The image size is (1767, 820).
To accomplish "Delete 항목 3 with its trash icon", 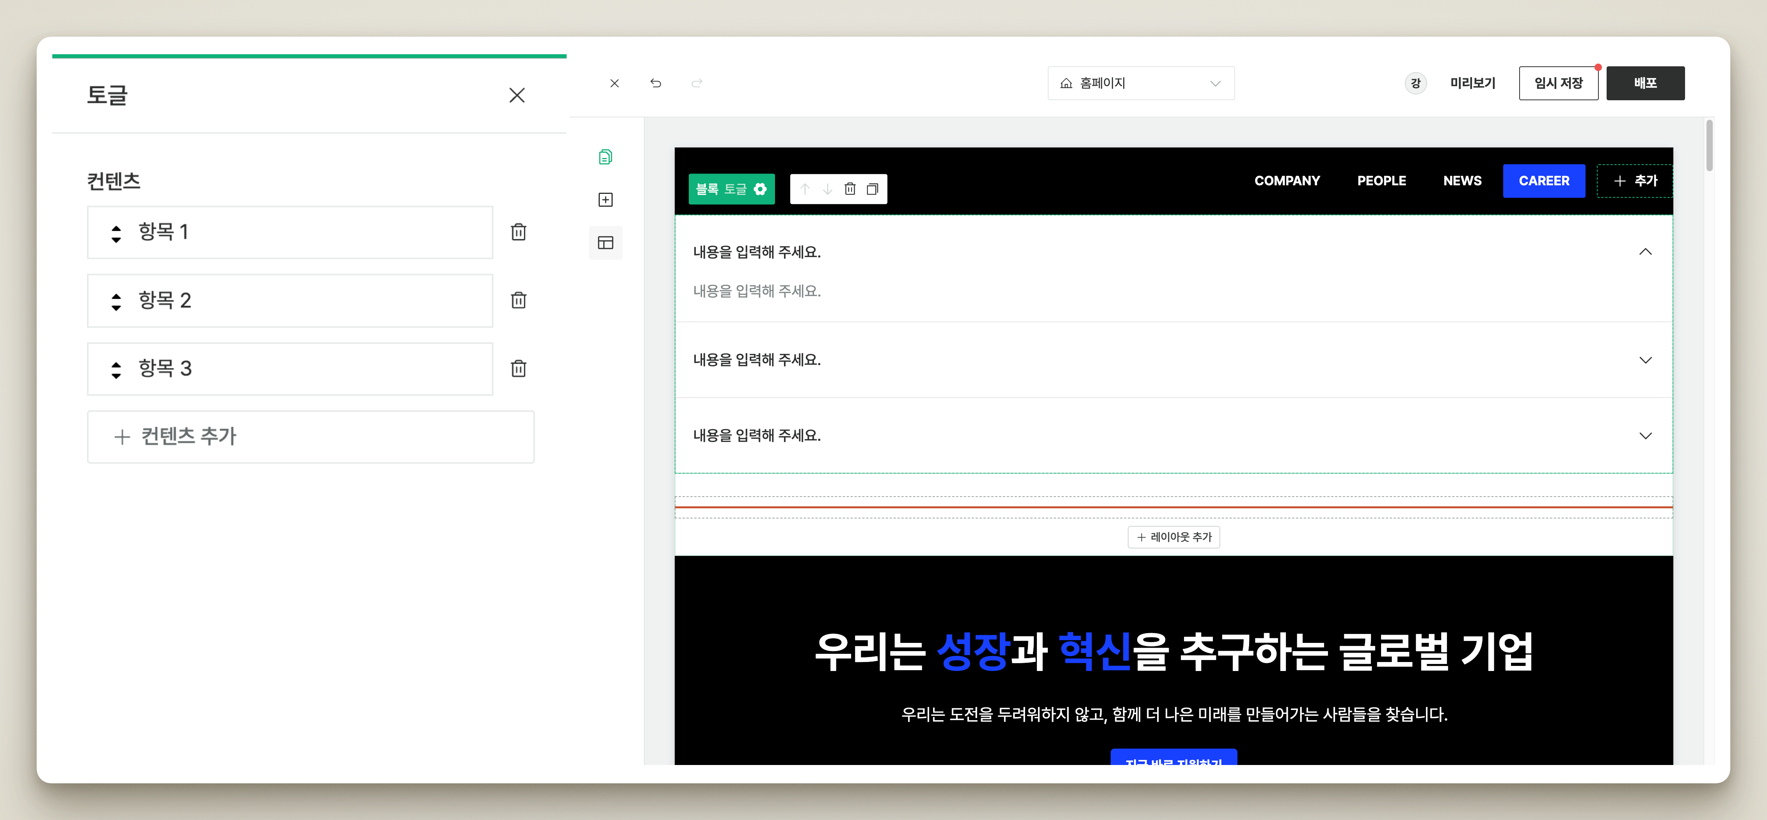I will click(519, 369).
